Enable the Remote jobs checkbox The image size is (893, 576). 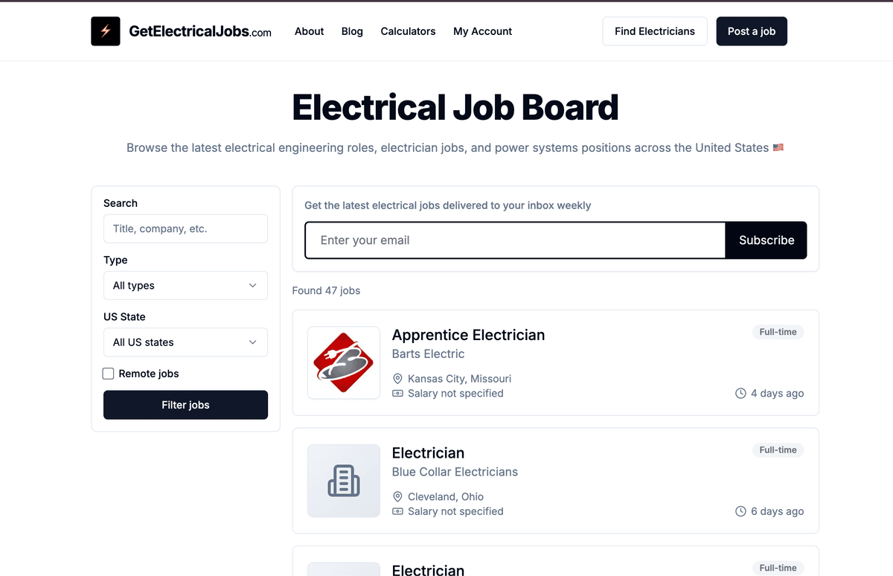point(109,374)
